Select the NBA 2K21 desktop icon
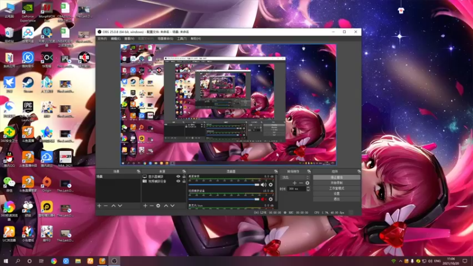The image size is (473, 266). [x=65, y=159]
